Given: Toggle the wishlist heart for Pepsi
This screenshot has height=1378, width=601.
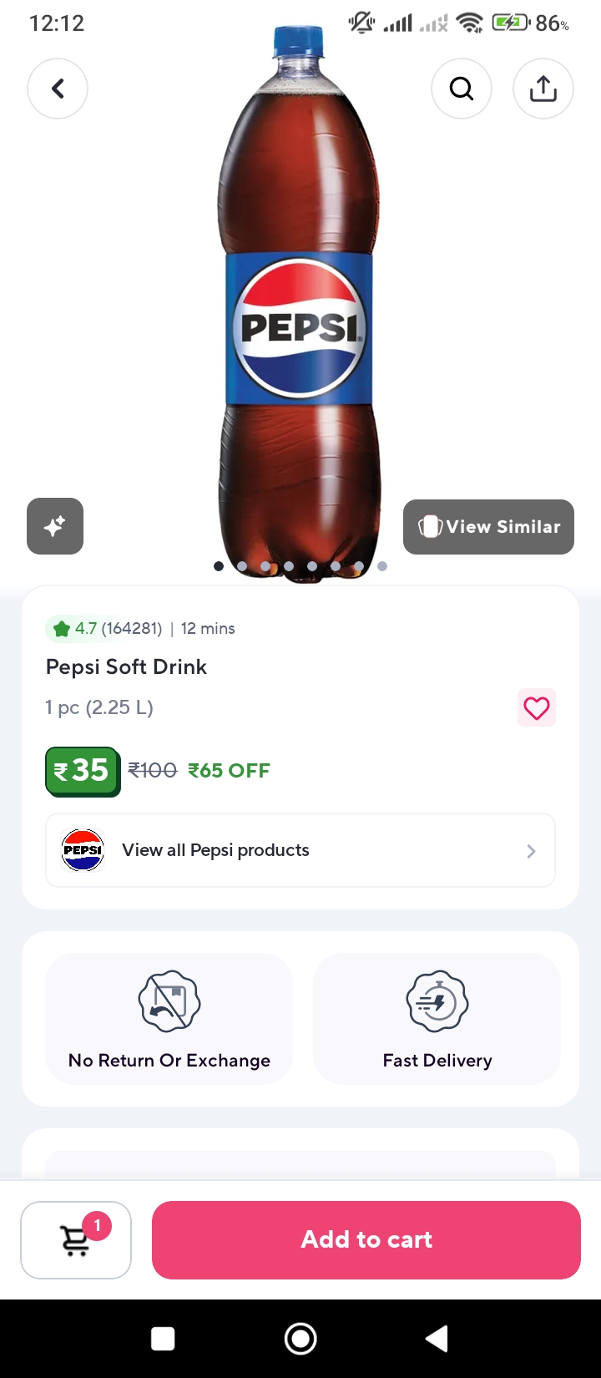Looking at the screenshot, I should click(x=536, y=708).
